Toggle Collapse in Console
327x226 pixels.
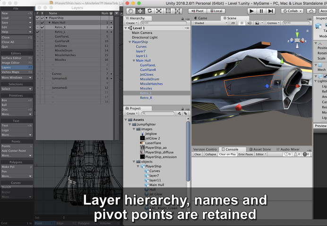point(211,154)
